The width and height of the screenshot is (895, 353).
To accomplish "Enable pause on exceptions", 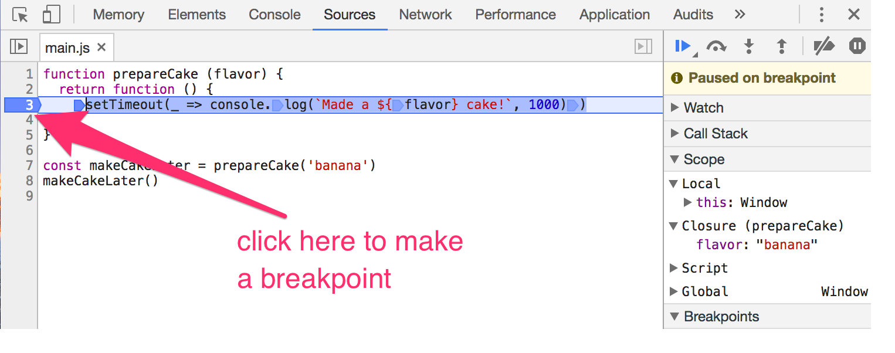I will [857, 46].
